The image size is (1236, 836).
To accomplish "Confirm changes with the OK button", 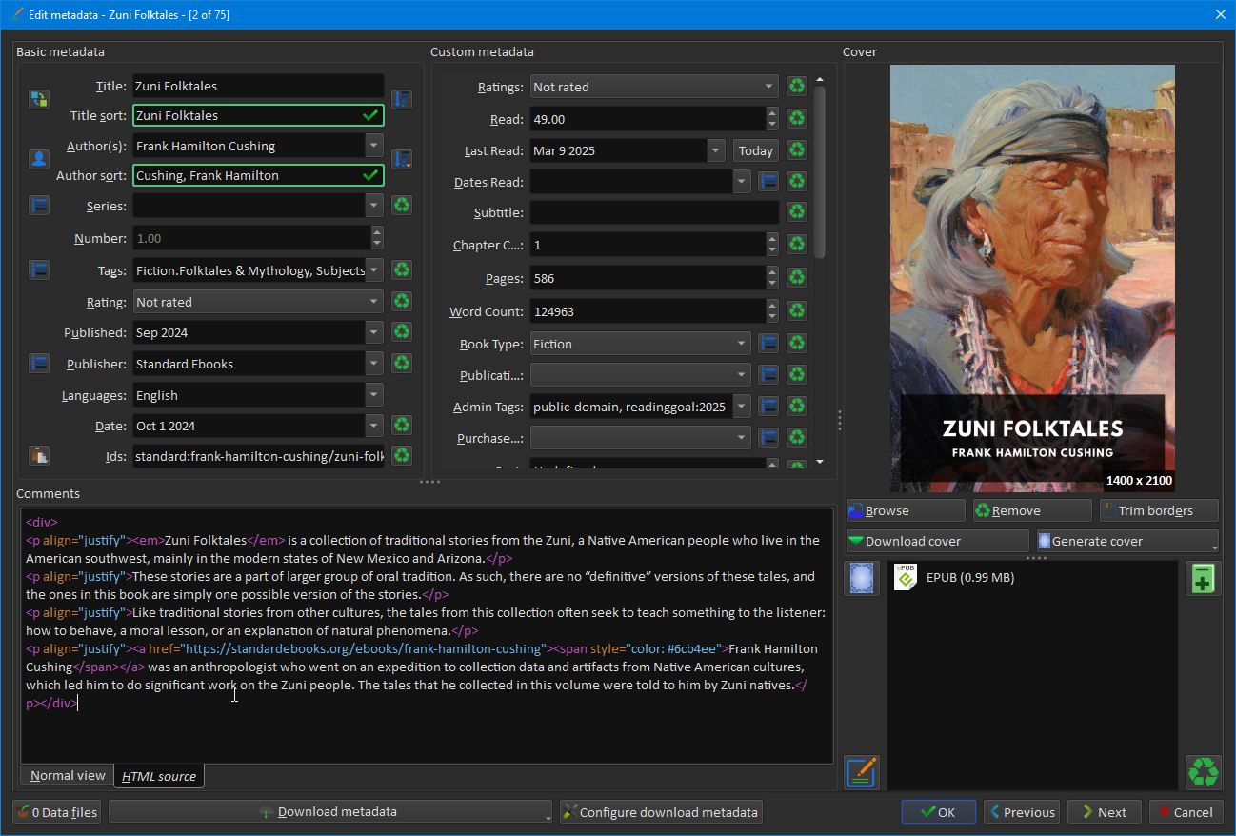I will click(938, 812).
